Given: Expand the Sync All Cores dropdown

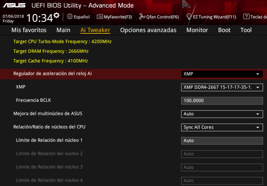Looking at the screenshot, I should (x=222, y=127).
